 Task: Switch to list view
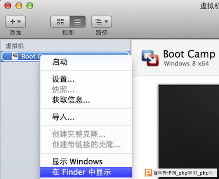tap(78, 22)
